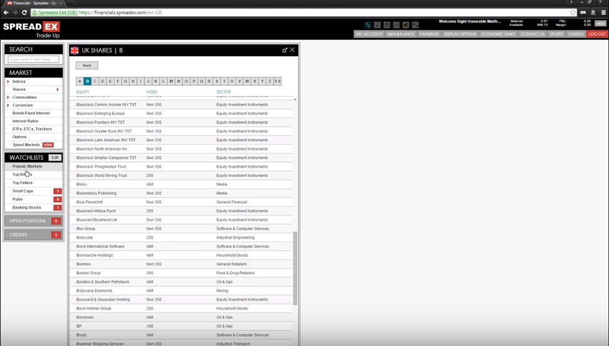
Task: Select letter C filter tab
Action: point(95,81)
